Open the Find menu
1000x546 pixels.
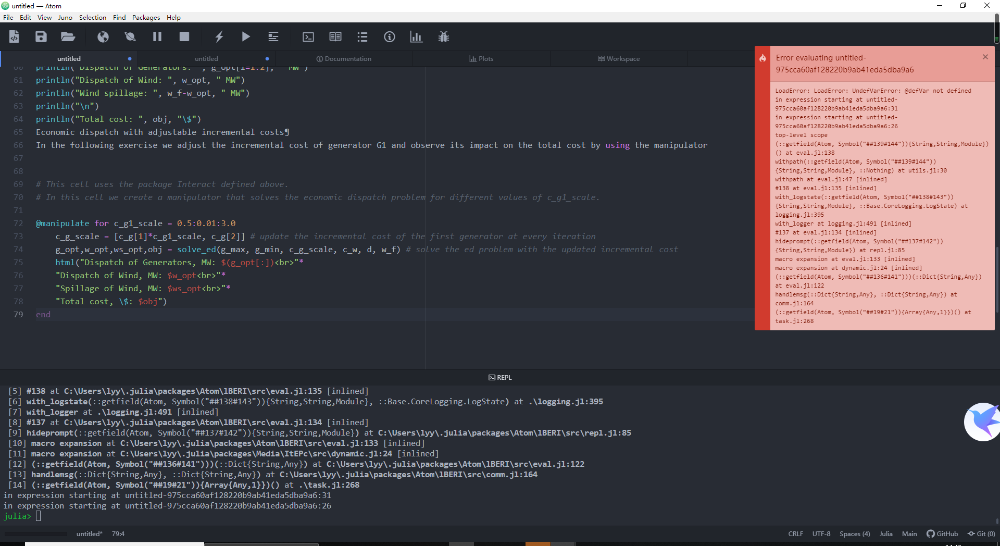coord(119,17)
